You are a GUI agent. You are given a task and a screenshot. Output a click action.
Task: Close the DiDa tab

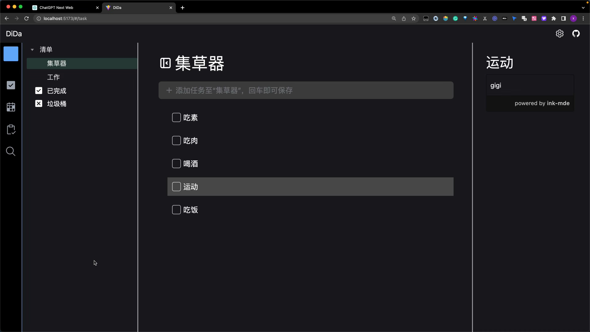coord(171,8)
